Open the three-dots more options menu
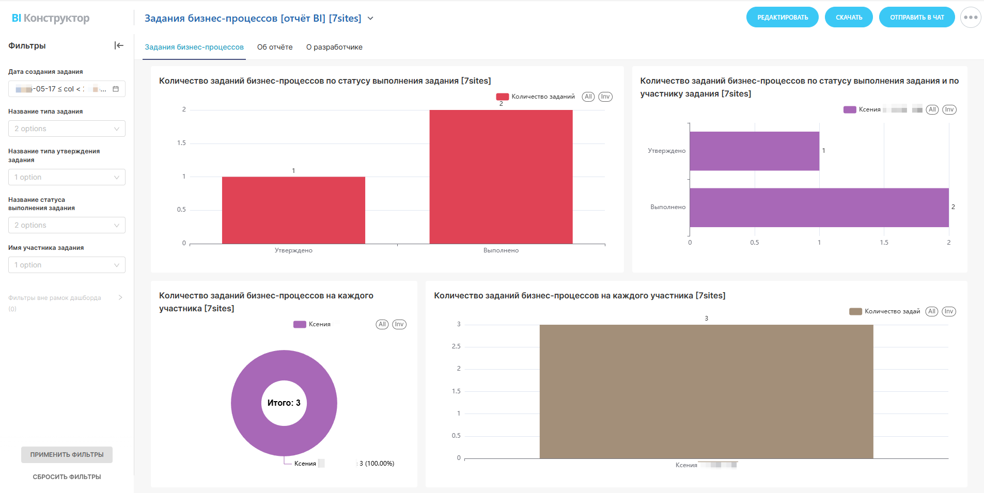Image resolution: width=984 pixels, height=493 pixels. [x=971, y=18]
